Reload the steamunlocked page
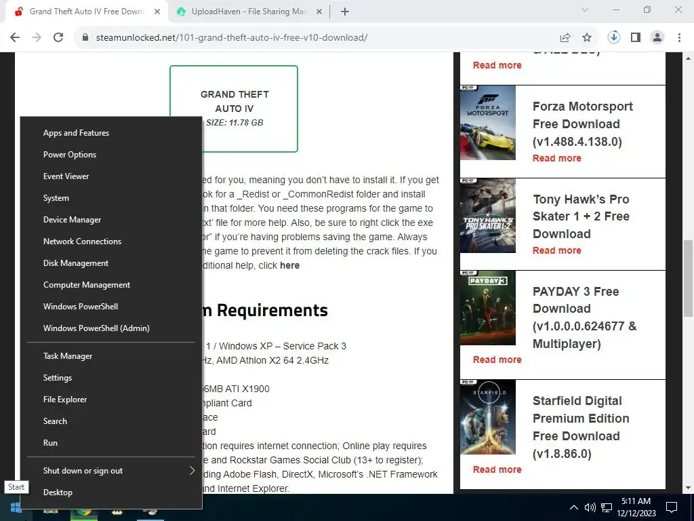694x521 pixels. pos(58,38)
